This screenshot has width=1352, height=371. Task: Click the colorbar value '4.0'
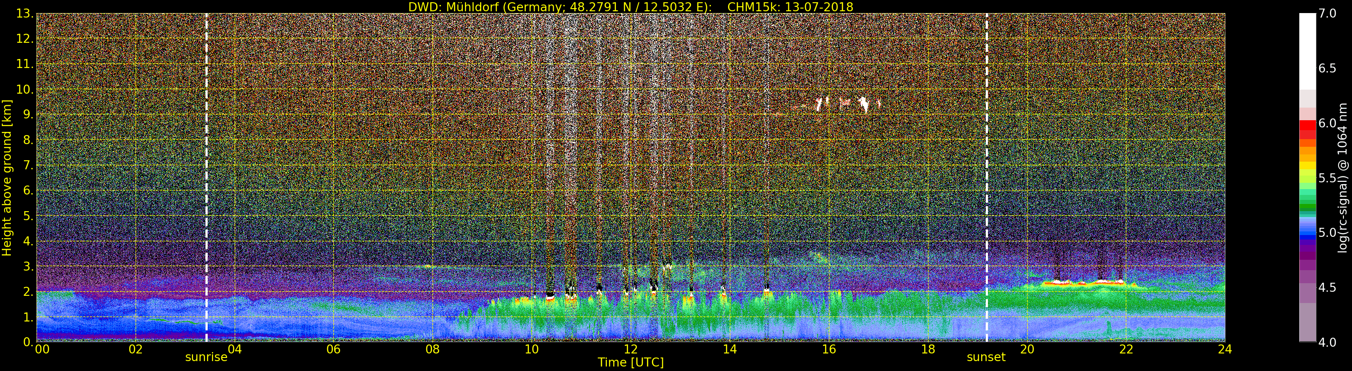pos(1327,342)
